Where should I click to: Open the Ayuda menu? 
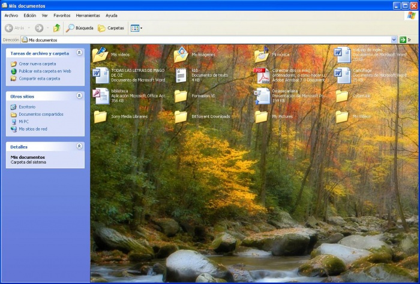click(x=112, y=16)
